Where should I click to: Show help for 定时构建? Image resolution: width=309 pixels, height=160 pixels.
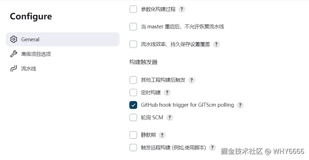point(167,92)
